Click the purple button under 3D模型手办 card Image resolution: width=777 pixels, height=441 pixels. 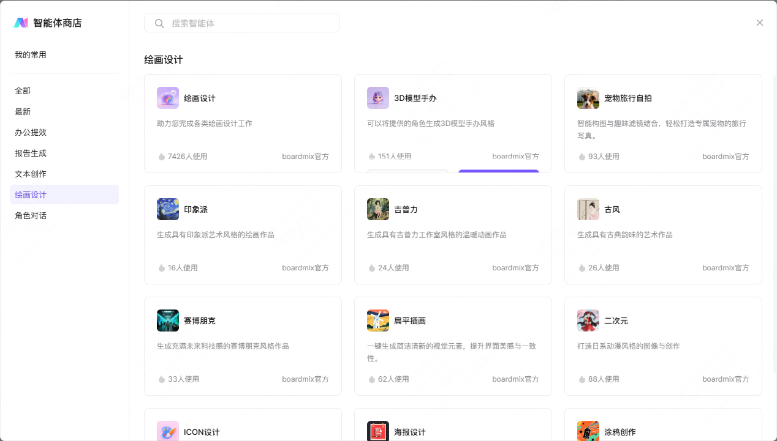[x=499, y=171]
